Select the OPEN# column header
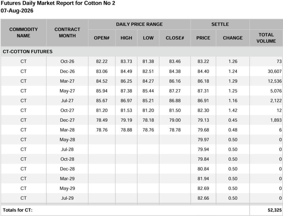This screenshot has width=283, height=216. tap(102, 38)
